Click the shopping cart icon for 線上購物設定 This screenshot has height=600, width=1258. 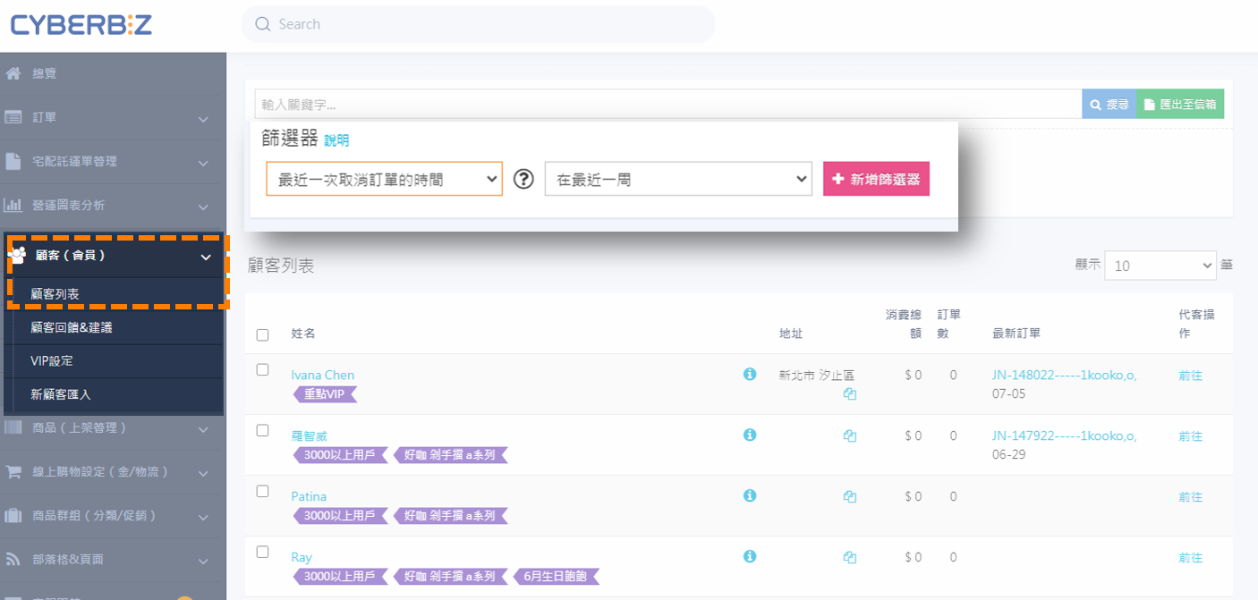(13, 471)
